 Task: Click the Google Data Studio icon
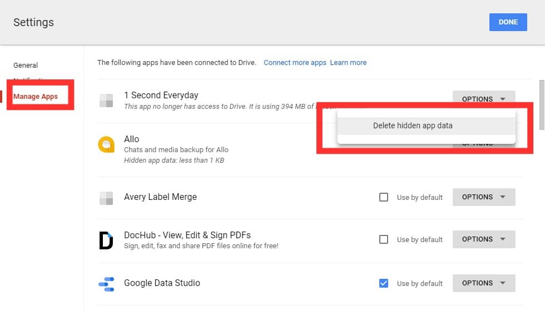106,284
